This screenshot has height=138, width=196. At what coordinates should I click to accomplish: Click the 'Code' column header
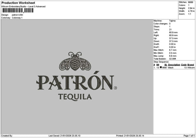pyautogui.click(x=184, y=65)
